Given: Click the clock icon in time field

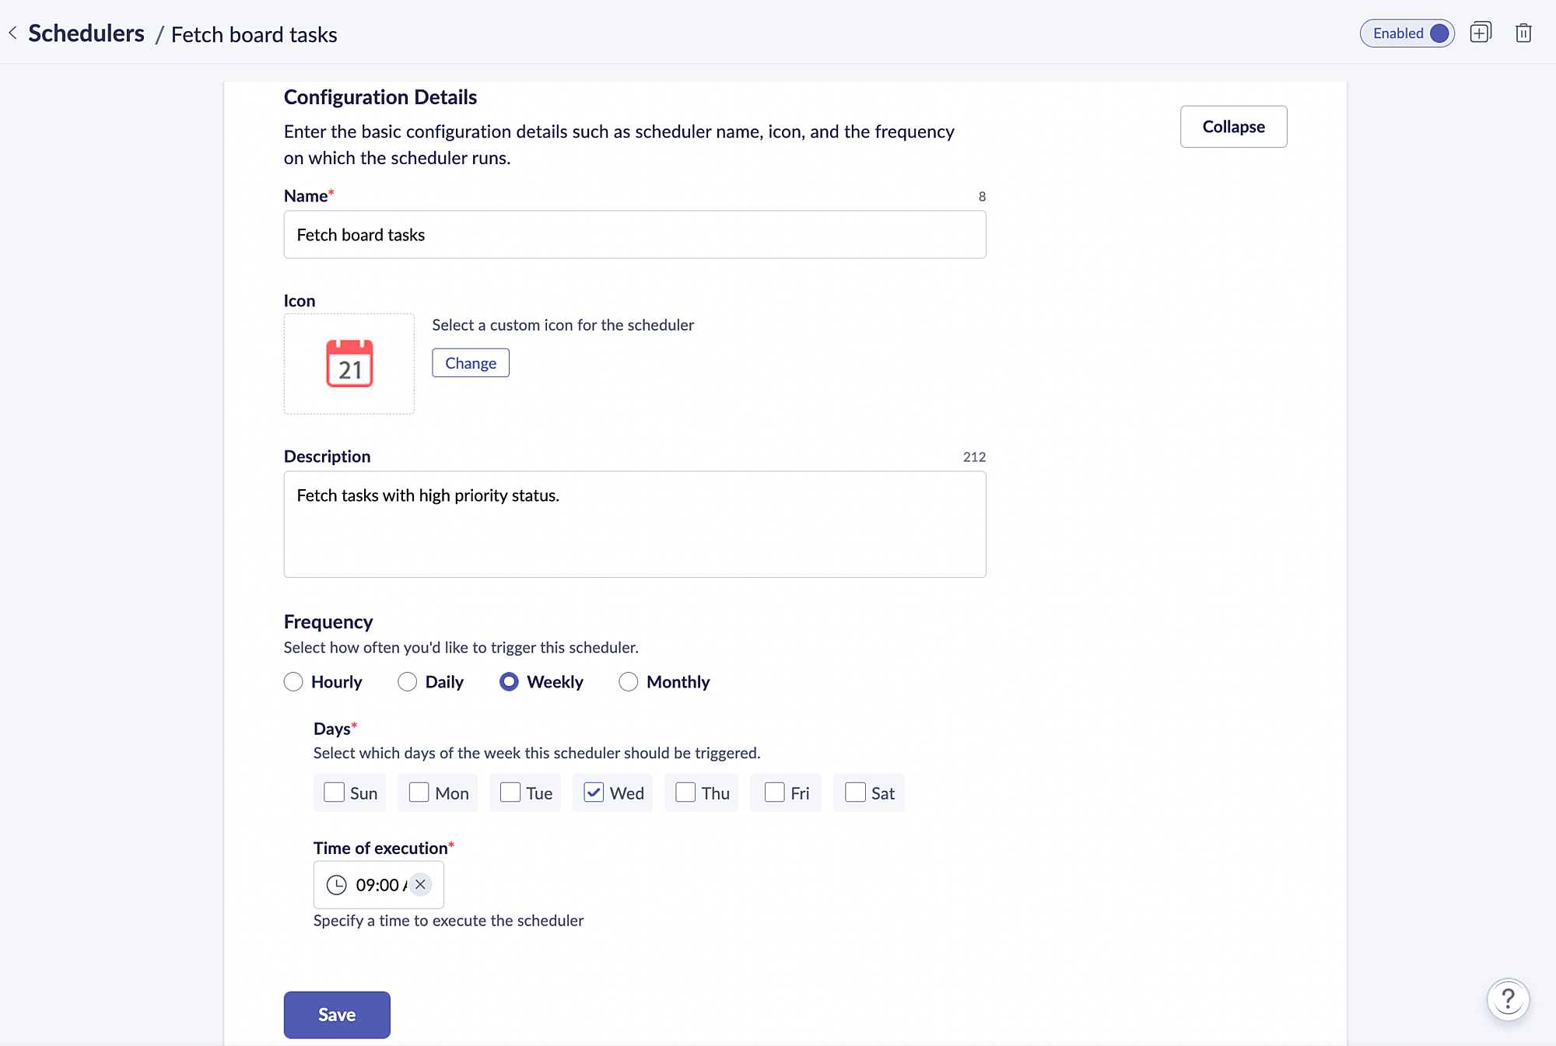Looking at the screenshot, I should tap(336, 885).
